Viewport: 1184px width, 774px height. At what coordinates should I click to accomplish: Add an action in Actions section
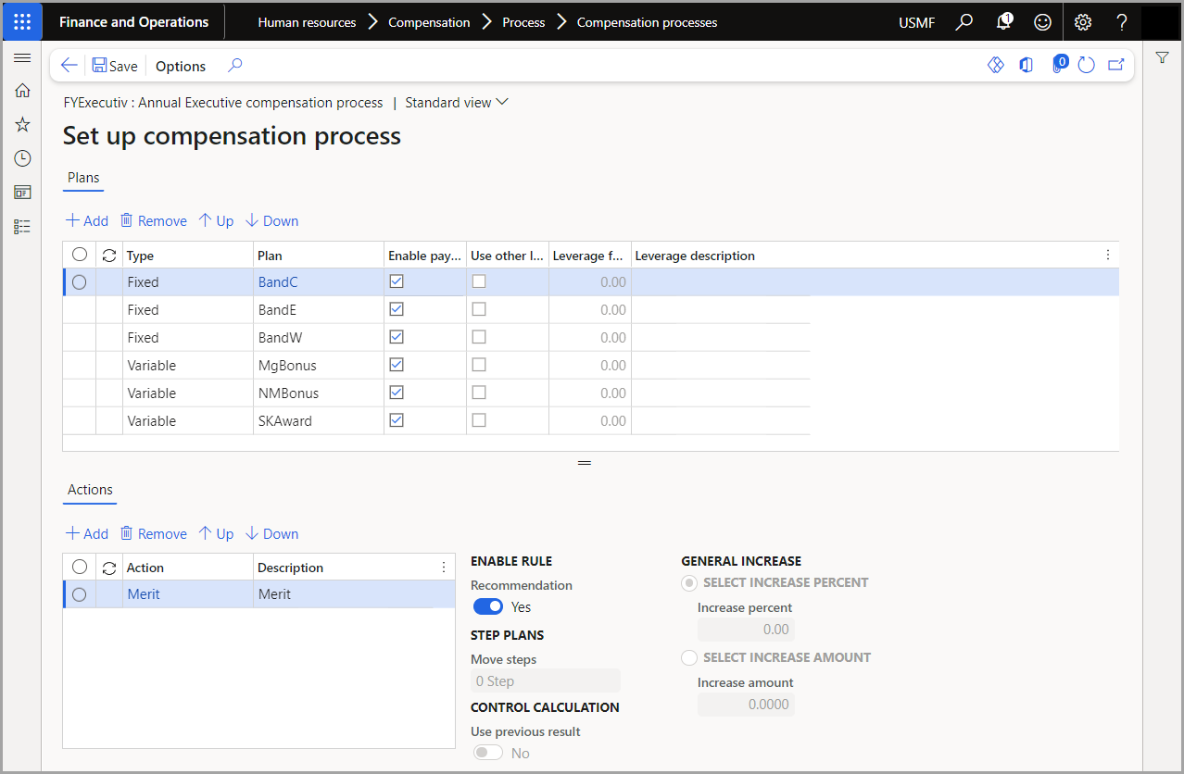point(86,533)
